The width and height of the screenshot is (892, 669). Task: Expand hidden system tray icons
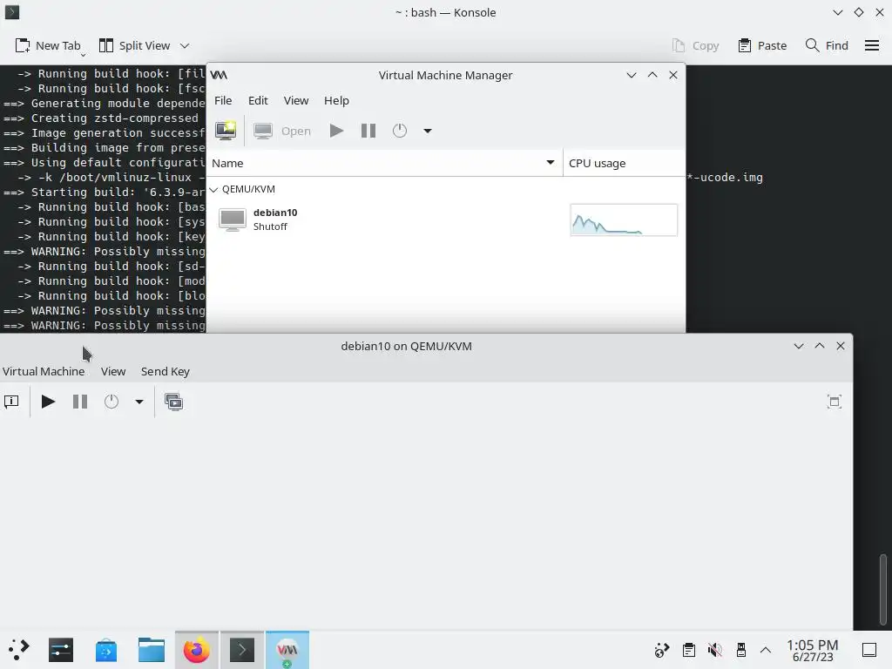click(766, 650)
